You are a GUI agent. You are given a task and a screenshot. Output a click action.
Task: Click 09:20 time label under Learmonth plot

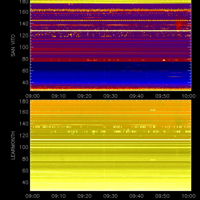pos(84,196)
